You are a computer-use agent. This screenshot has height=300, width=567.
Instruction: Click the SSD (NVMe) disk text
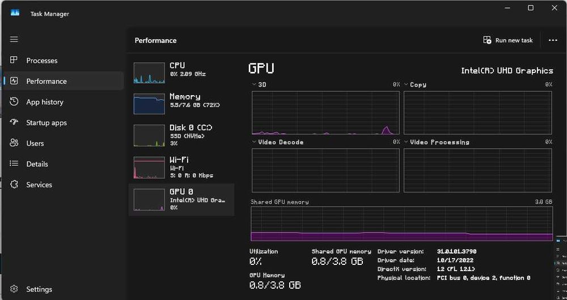tap(187, 136)
